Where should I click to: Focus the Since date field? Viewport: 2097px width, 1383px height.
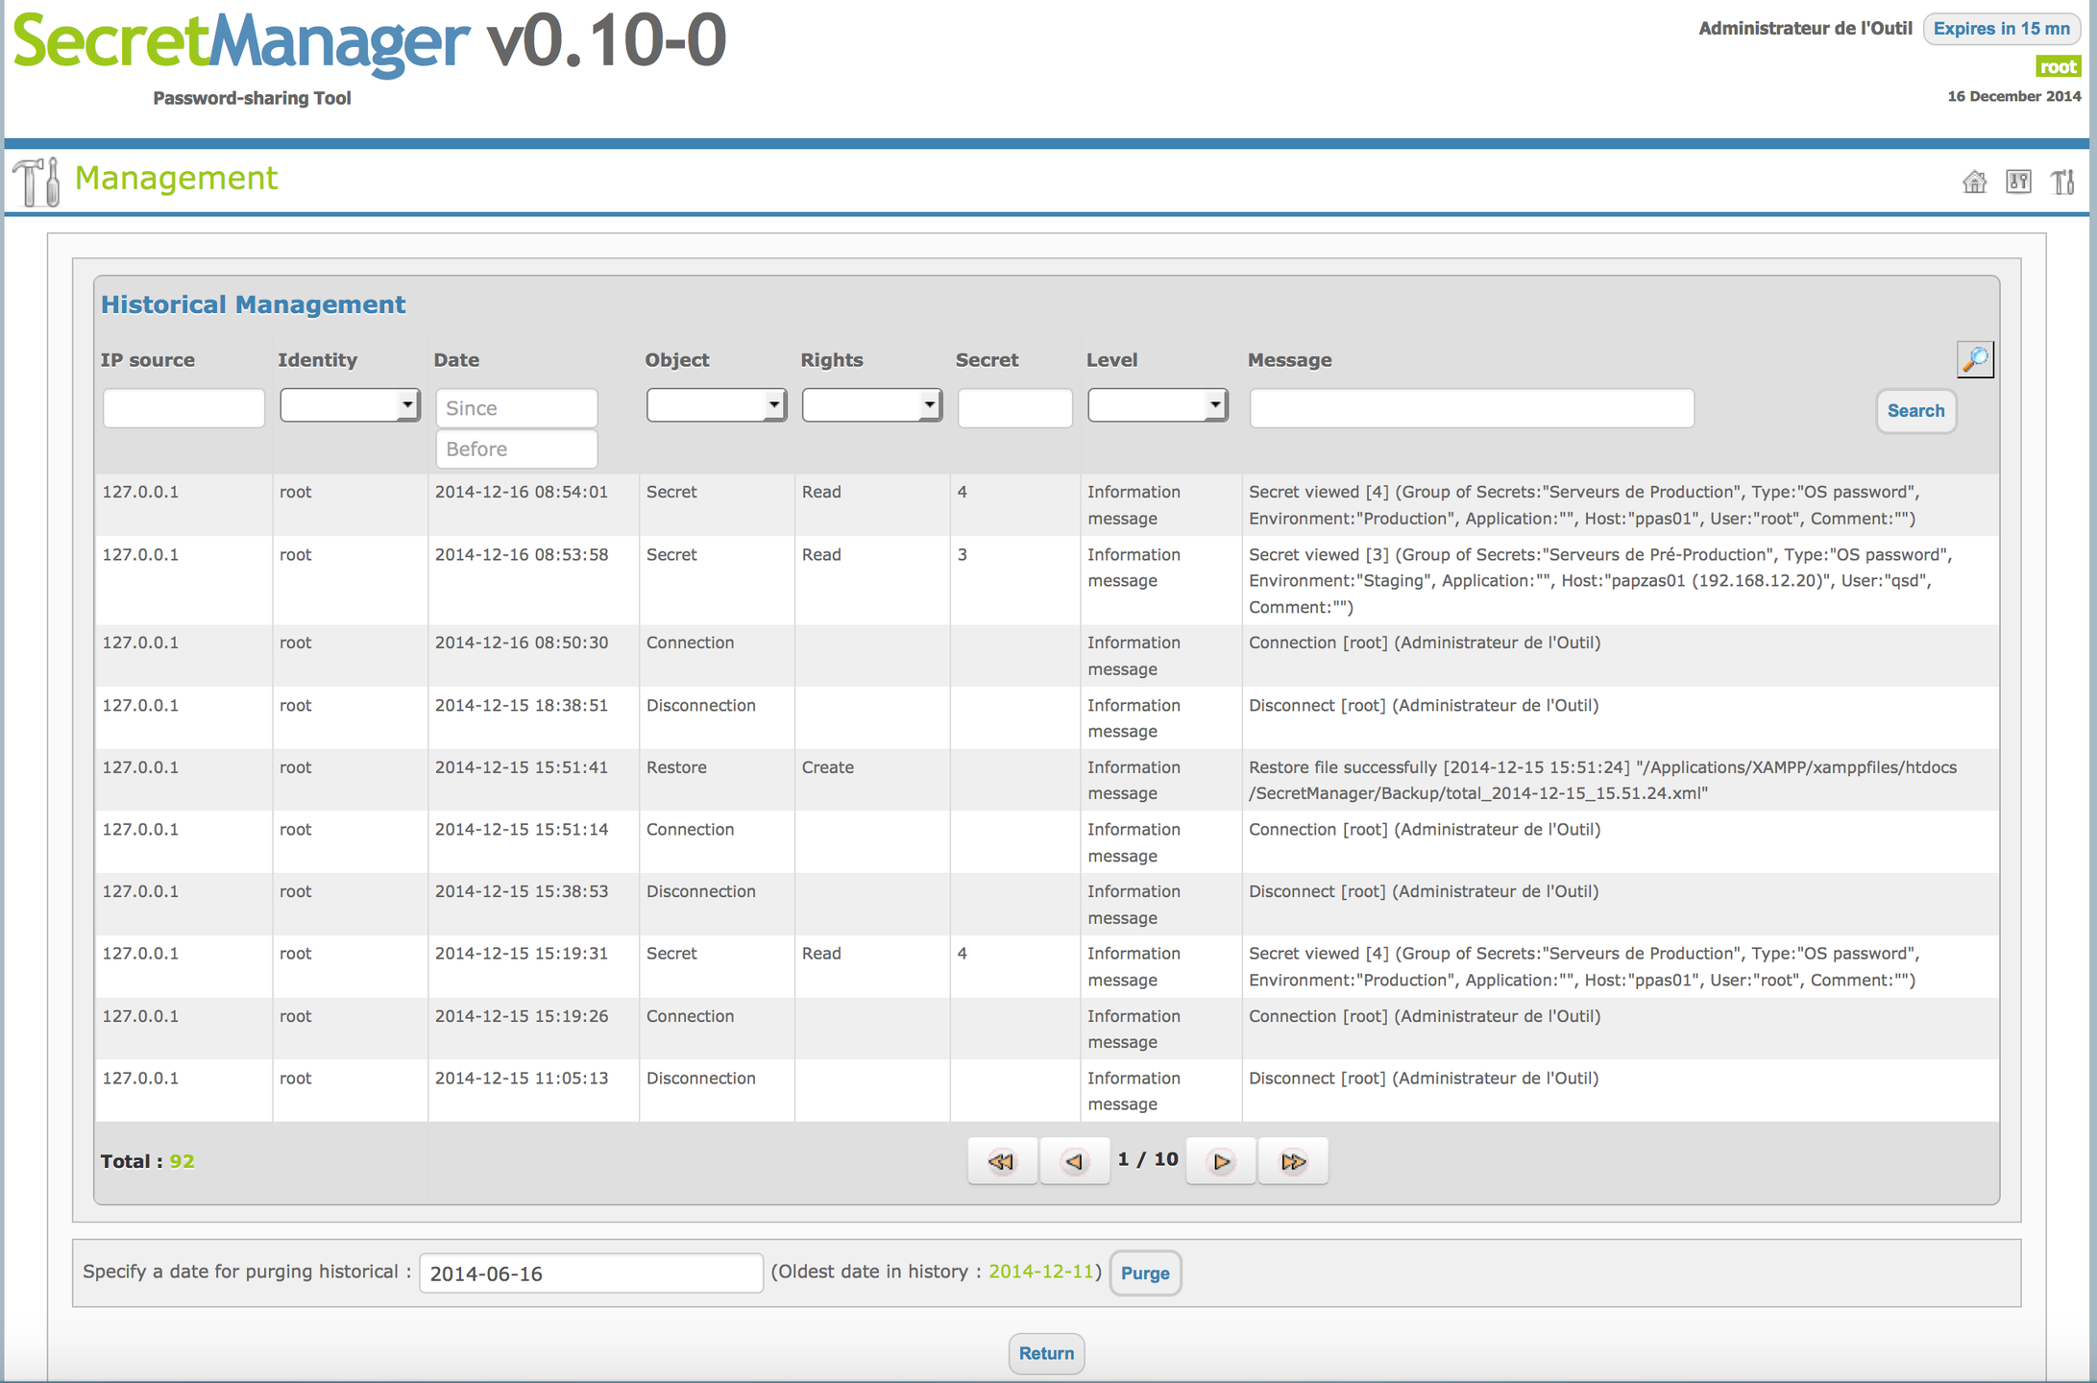(x=517, y=408)
